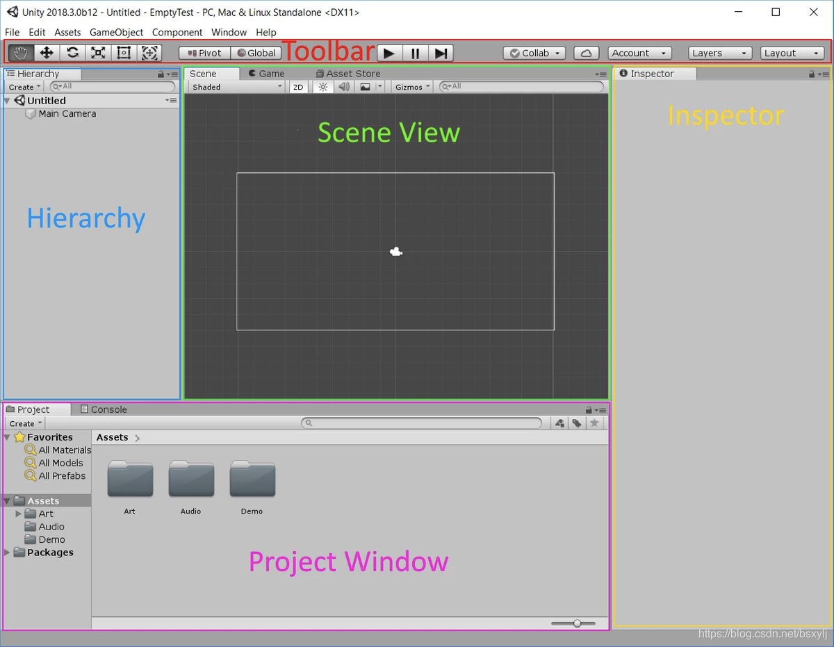The image size is (834, 647).
Task: Switch to the Game tab
Action: click(267, 73)
